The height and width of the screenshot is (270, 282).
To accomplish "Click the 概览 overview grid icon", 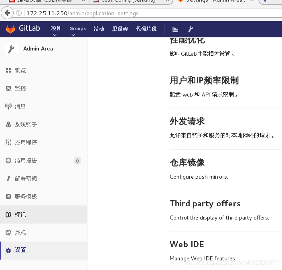I will tap(8, 70).
